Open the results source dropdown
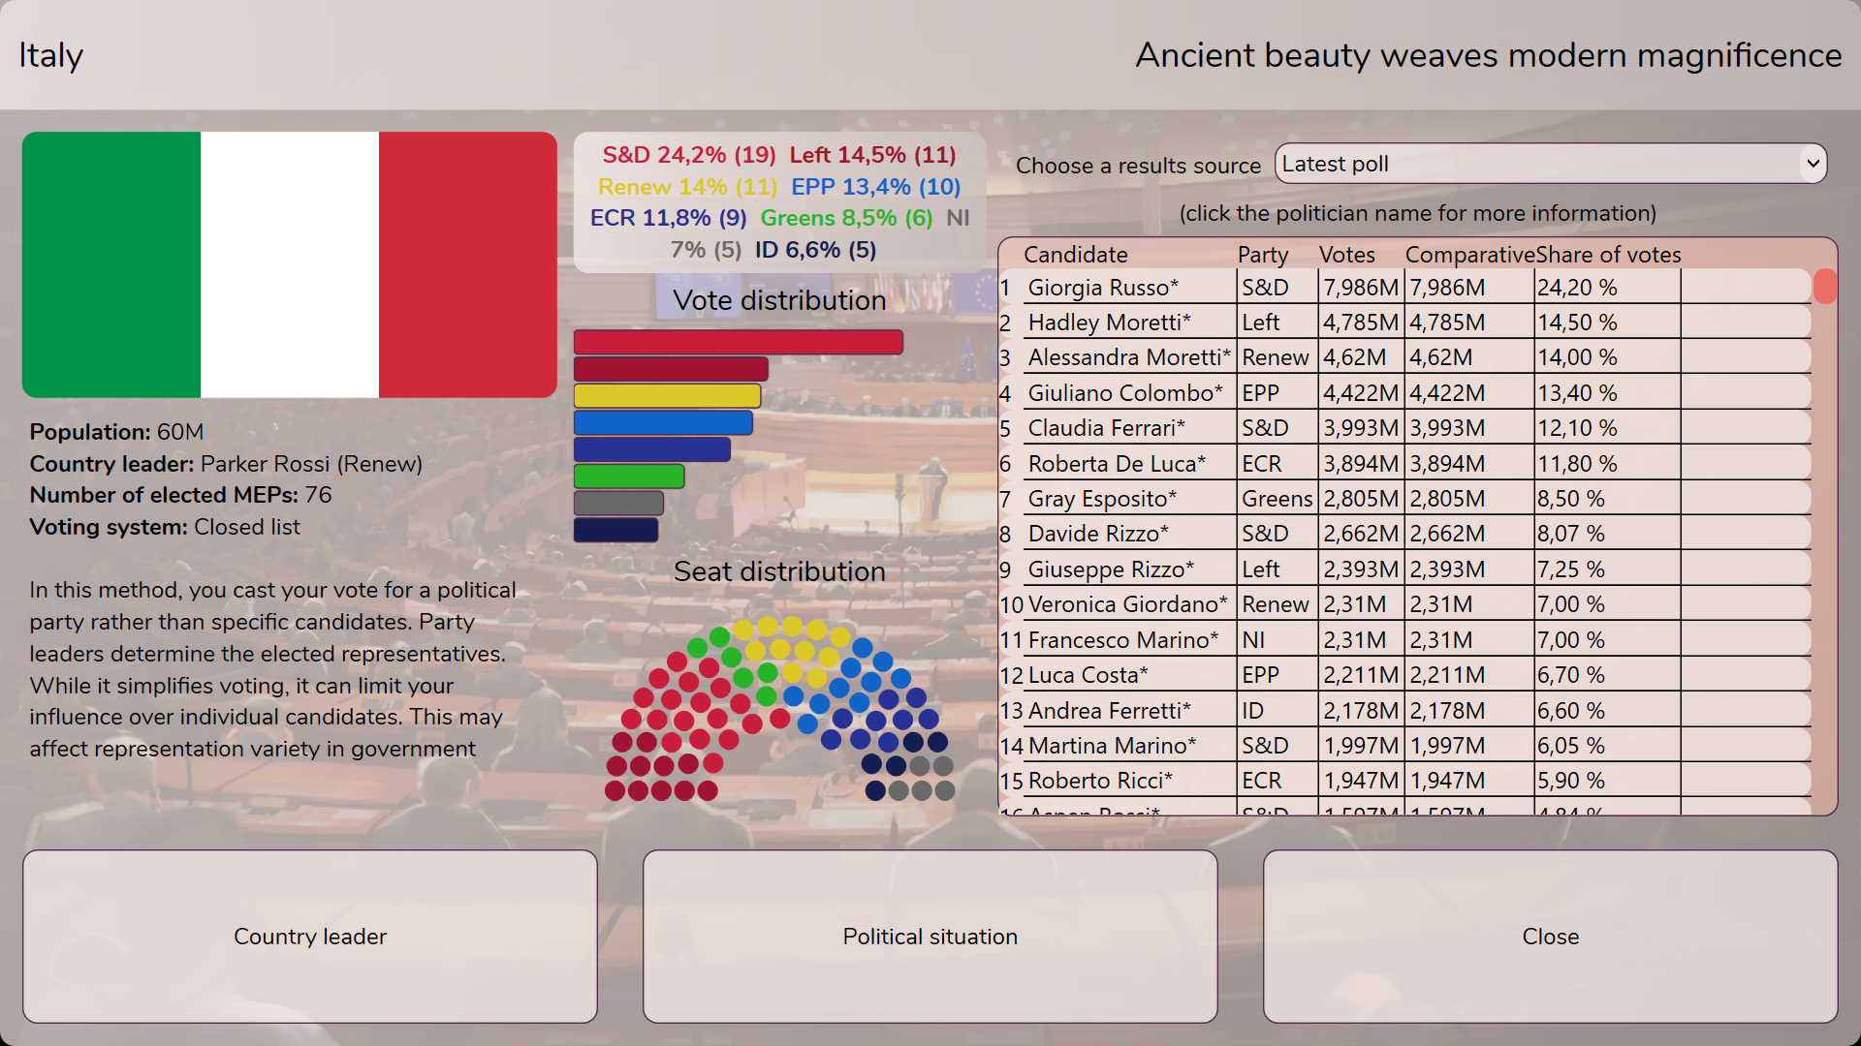 [x=1551, y=164]
